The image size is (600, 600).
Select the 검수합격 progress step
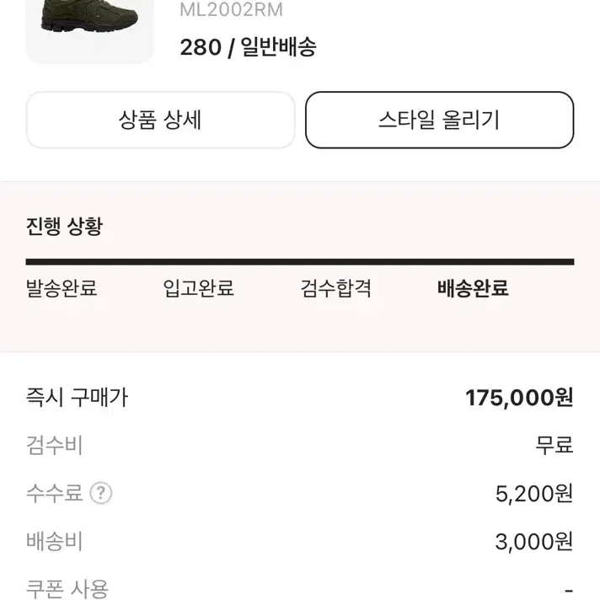tap(335, 288)
